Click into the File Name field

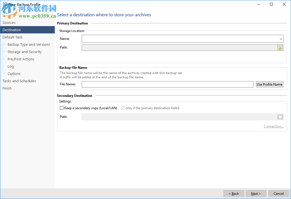click(167, 84)
